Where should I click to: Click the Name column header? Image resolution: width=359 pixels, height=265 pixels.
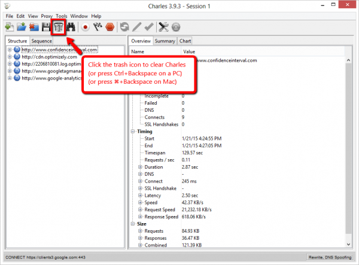tap(155, 51)
